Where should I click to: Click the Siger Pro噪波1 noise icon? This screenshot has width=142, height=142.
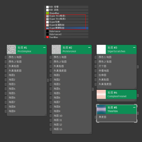[x=47, y=16]
